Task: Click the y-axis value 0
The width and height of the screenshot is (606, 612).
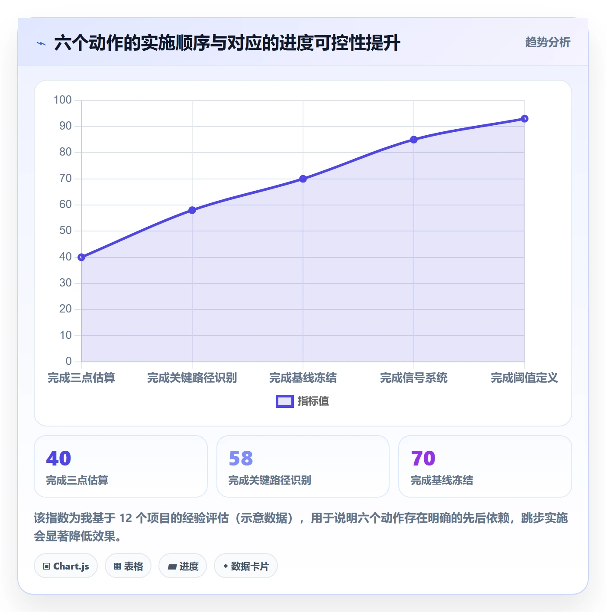Action: (x=68, y=361)
